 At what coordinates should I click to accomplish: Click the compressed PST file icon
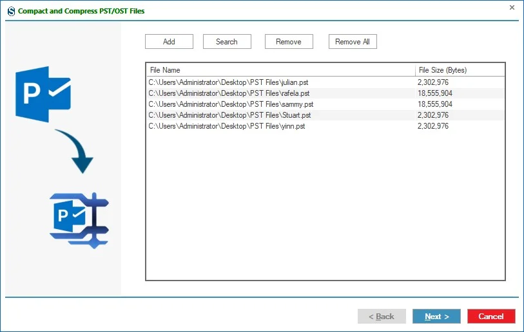79,221
